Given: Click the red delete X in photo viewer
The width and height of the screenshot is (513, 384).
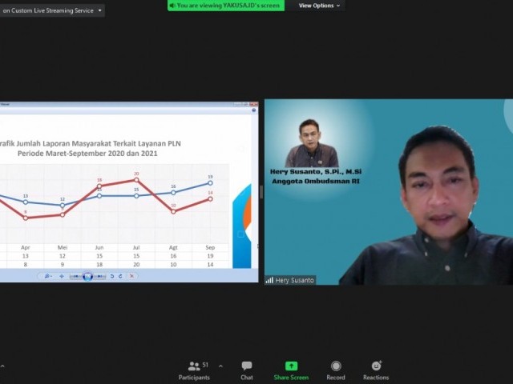Looking at the screenshot, I should [131, 276].
